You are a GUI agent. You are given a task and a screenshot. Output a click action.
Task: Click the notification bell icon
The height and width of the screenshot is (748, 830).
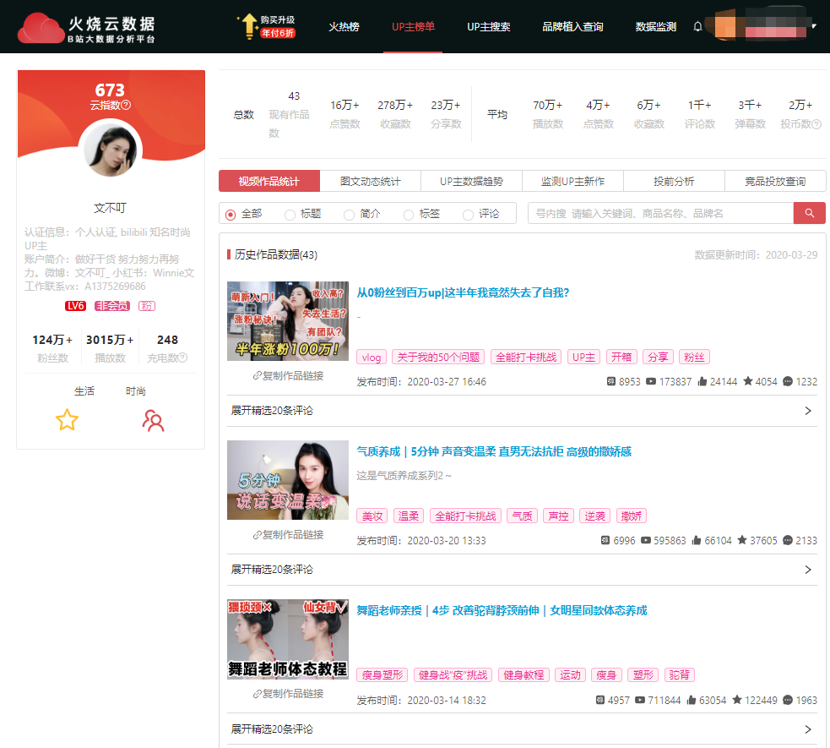click(697, 27)
